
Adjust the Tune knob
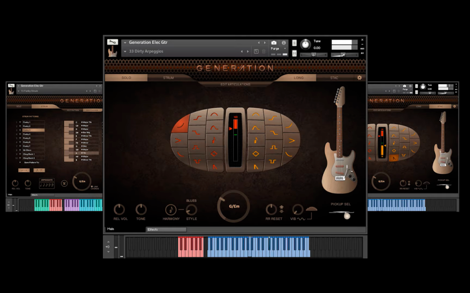click(305, 44)
